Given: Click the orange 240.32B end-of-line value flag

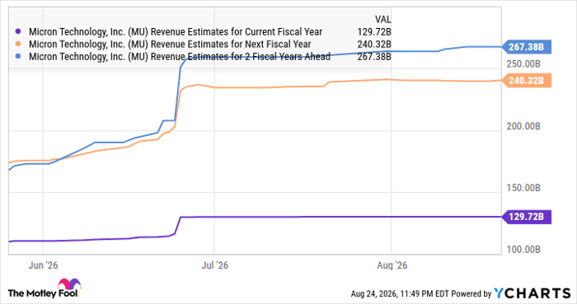Looking at the screenshot, I should (x=527, y=81).
